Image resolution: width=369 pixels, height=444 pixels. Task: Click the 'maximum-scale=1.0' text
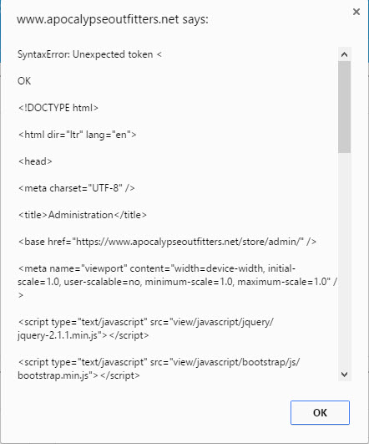tap(282, 282)
